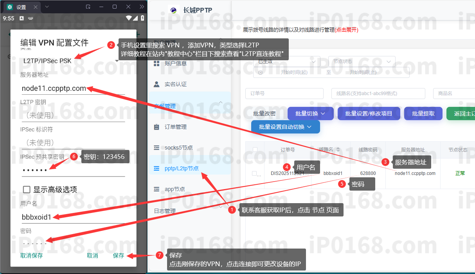Click the 节点状态 column header
The height and width of the screenshot is (274, 475).
coord(458,150)
